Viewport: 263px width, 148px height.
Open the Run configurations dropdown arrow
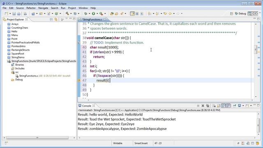point(97,14)
